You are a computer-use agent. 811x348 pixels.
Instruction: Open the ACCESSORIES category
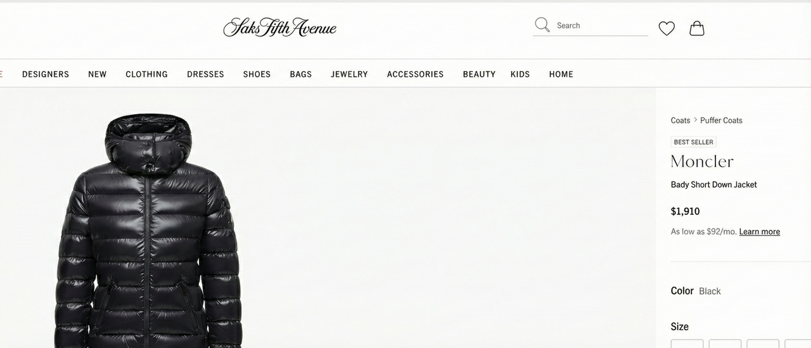[x=416, y=74]
